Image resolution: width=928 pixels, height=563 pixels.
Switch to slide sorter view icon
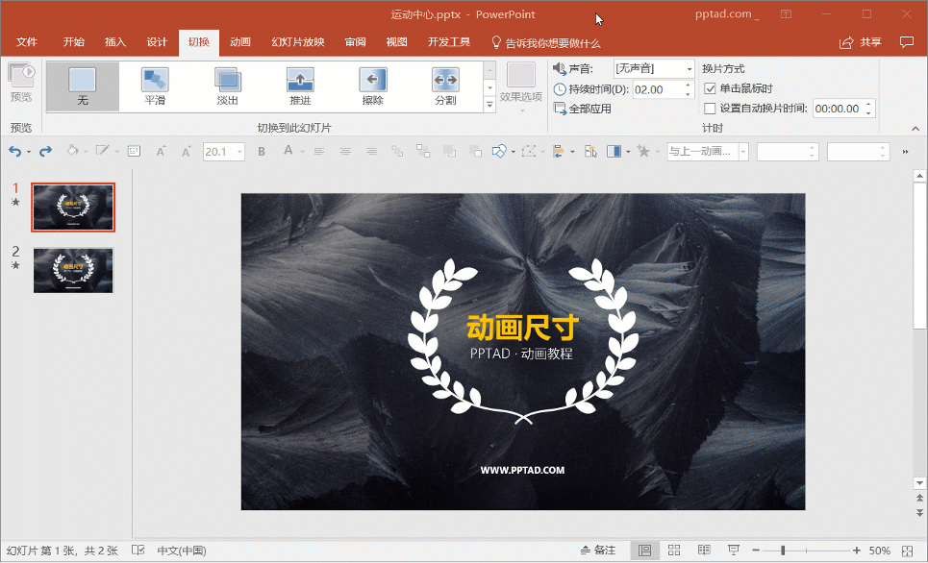coord(673,551)
